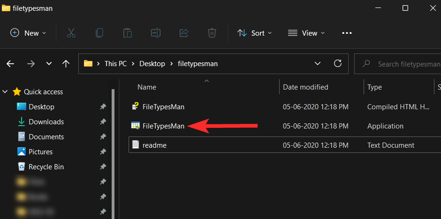
Task: Sort files by Date modified column
Action: tap(305, 87)
